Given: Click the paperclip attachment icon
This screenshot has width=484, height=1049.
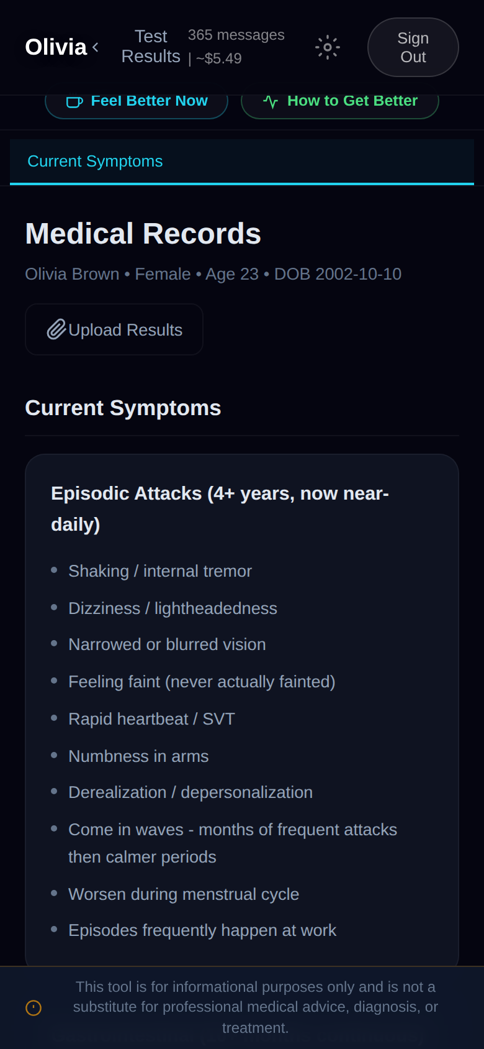Looking at the screenshot, I should pos(56,329).
